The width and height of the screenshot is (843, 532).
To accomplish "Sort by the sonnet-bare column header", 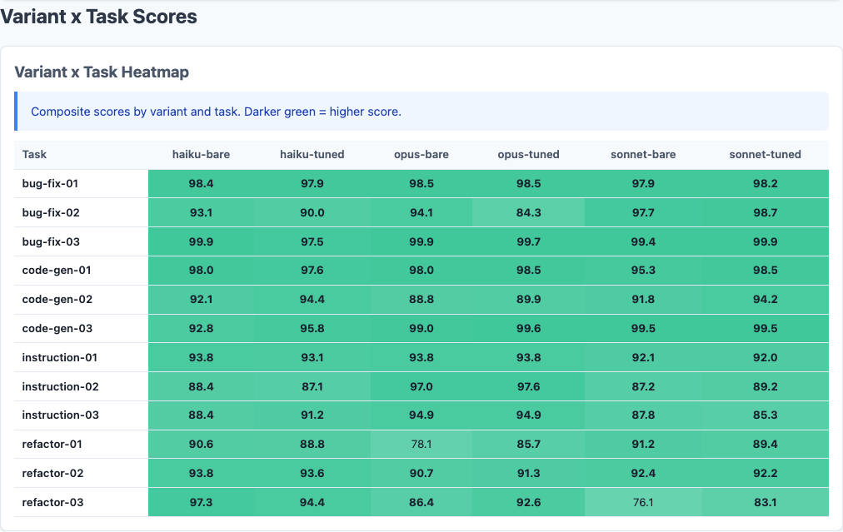I will pyautogui.click(x=642, y=154).
